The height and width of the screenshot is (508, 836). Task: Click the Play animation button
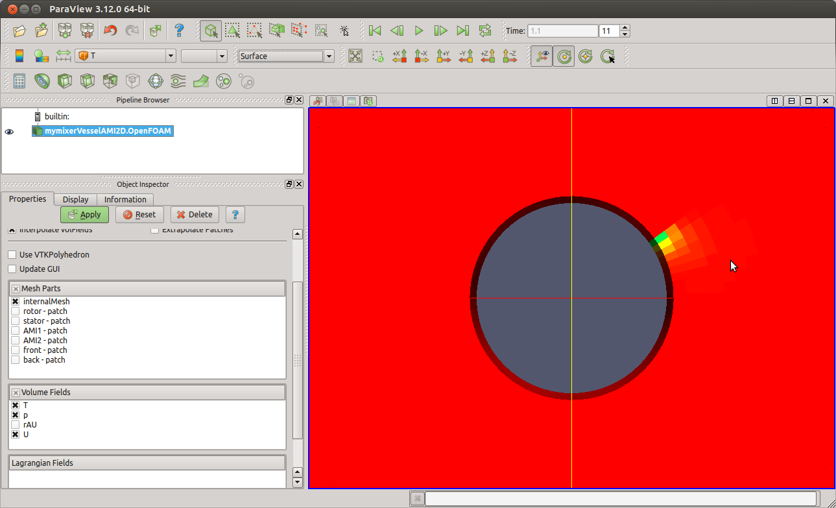(x=419, y=30)
